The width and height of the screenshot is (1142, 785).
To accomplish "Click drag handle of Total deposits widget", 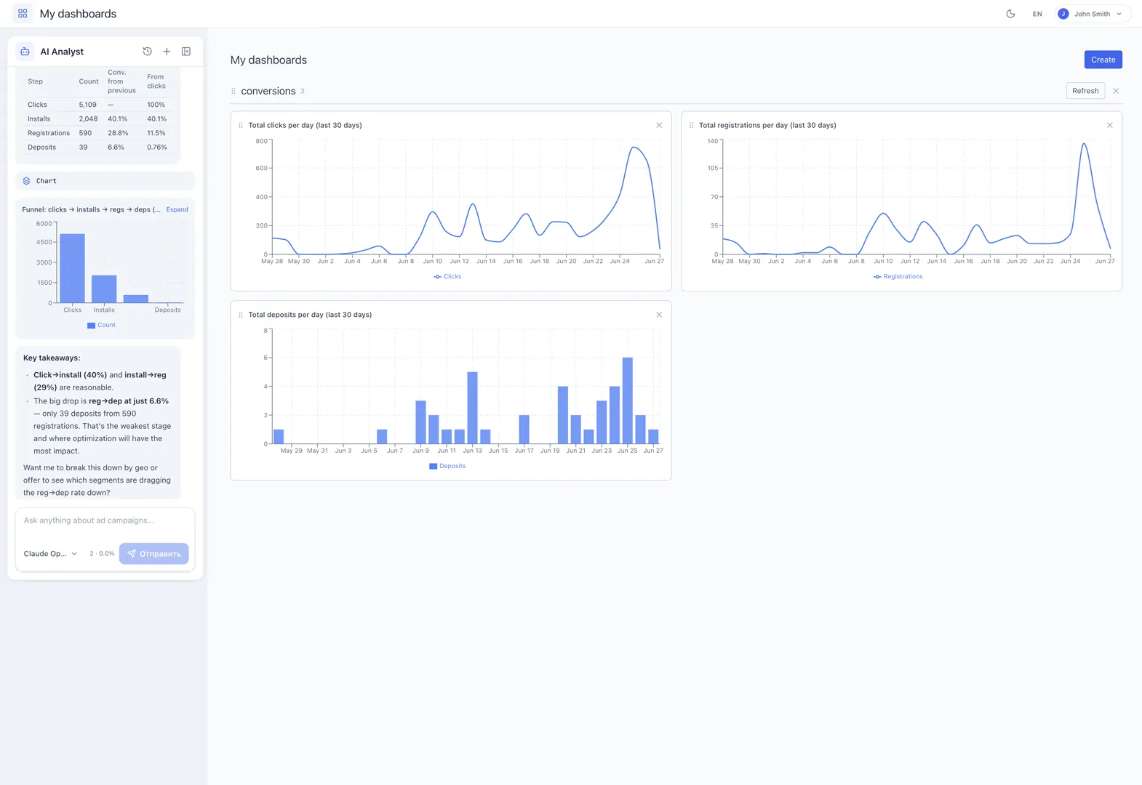I will point(241,315).
